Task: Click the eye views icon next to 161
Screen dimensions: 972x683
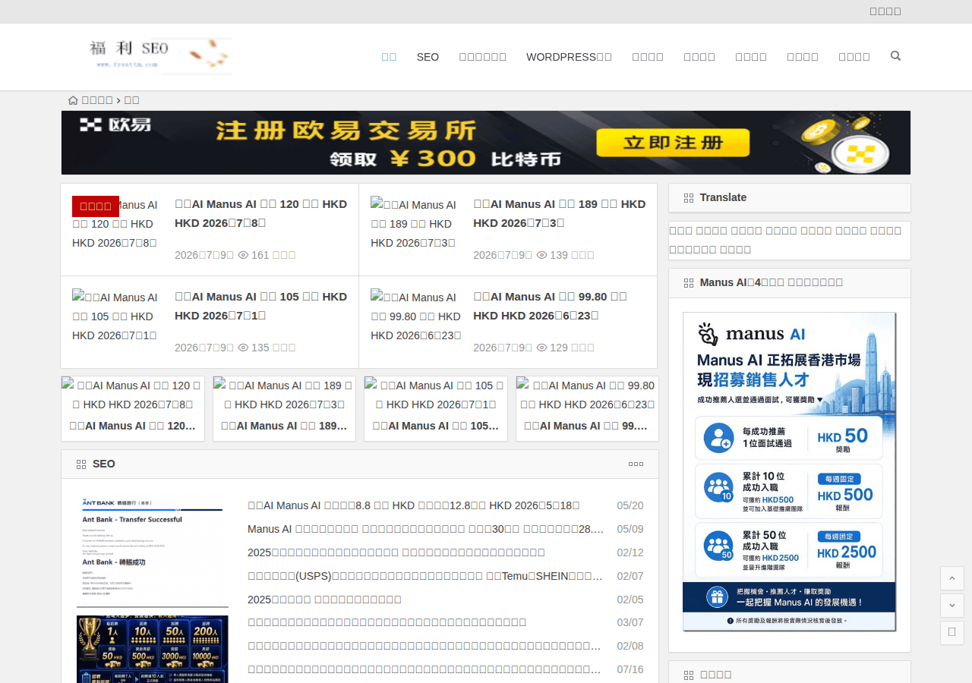Action: click(243, 255)
